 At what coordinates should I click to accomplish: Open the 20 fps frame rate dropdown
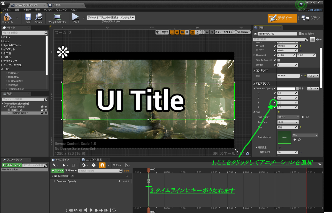pyautogui.click(x=117, y=165)
